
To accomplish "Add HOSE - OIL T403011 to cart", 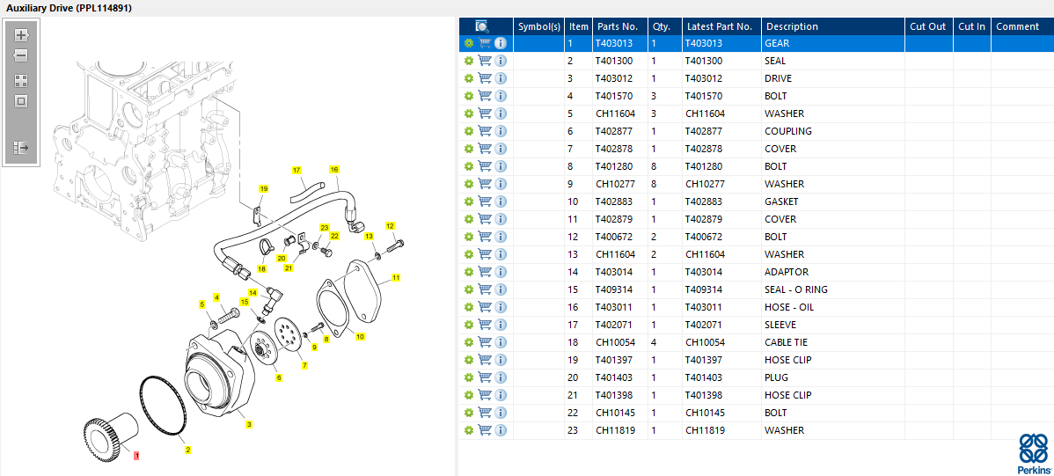I will [485, 306].
